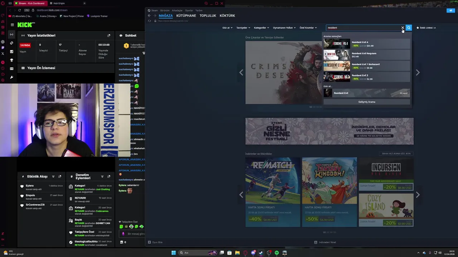Image resolution: width=458 pixels, height=257 pixels.
Task: Pop out the Etkinlik Akışı panel
Action: coord(60,176)
